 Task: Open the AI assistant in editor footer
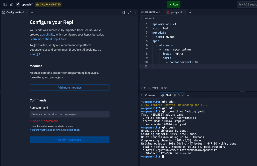[144, 88]
